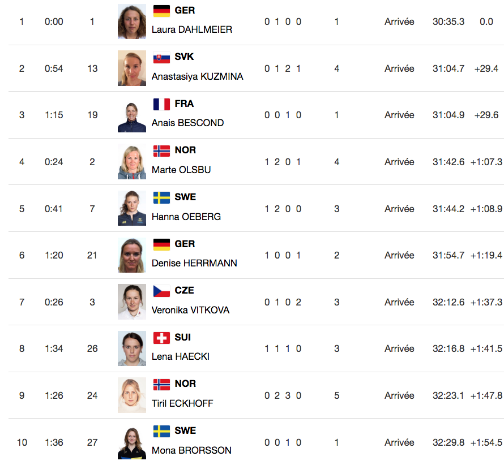The image size is (504, 465).
Task: Click the Czech flag icon
Action: click(x=161, y=291)
